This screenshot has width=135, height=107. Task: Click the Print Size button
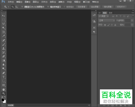click(x=121, y=7)
